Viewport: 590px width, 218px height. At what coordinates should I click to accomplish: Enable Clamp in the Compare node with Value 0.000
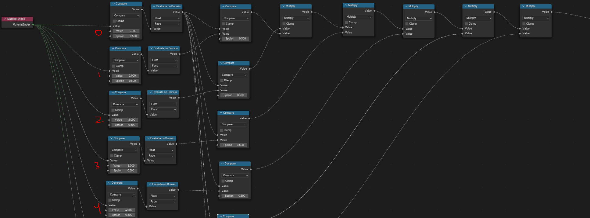coord(114,21)
